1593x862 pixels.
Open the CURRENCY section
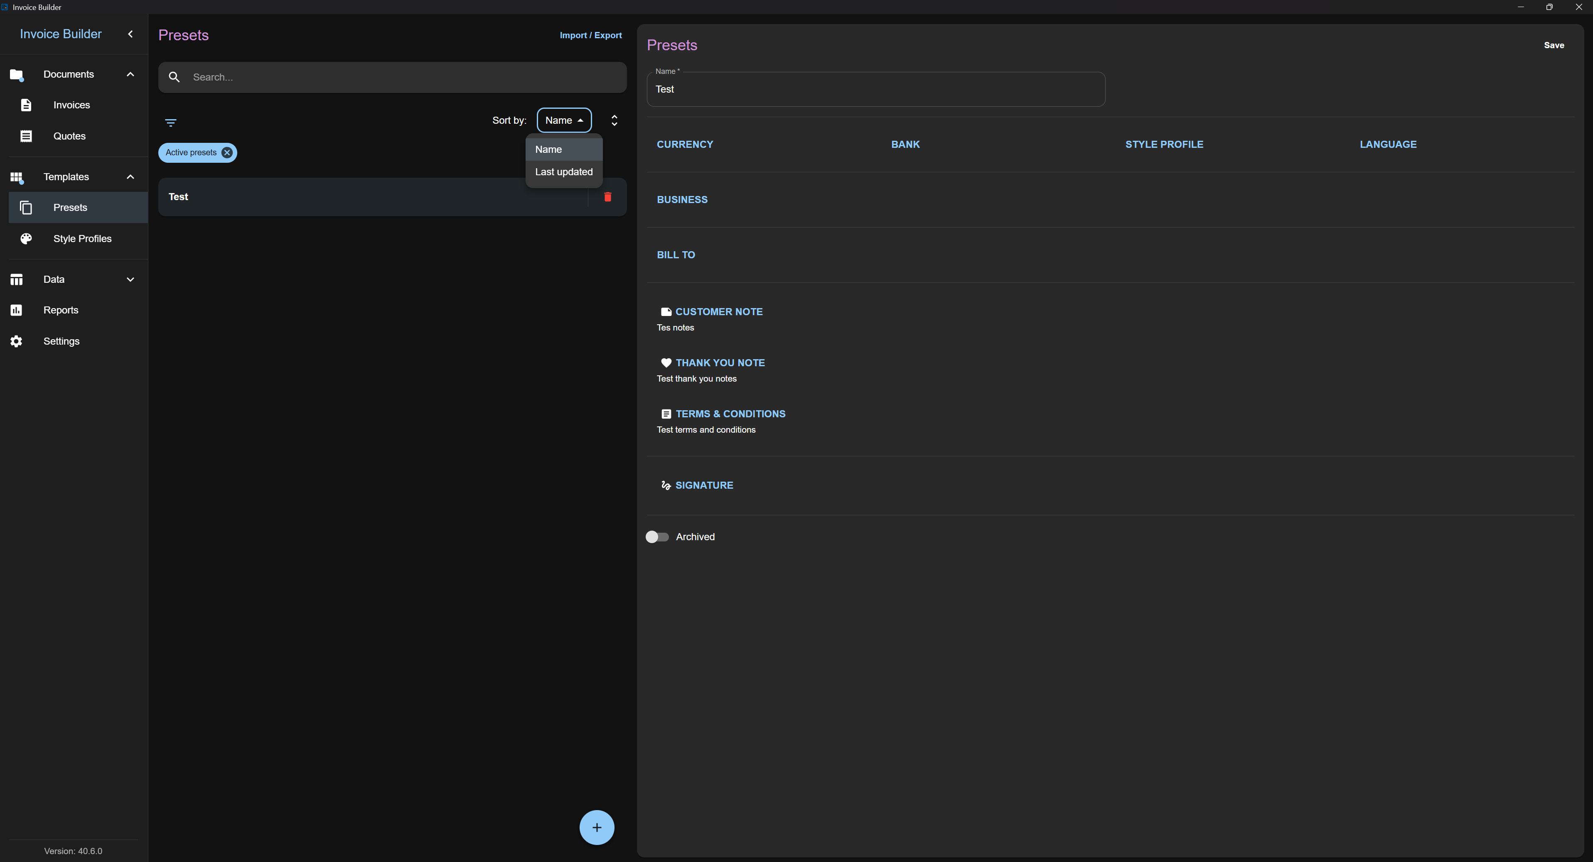tap(685, 144)
